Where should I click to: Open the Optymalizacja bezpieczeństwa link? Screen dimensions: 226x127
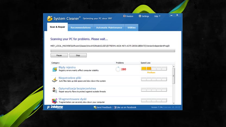pos(77,88)
